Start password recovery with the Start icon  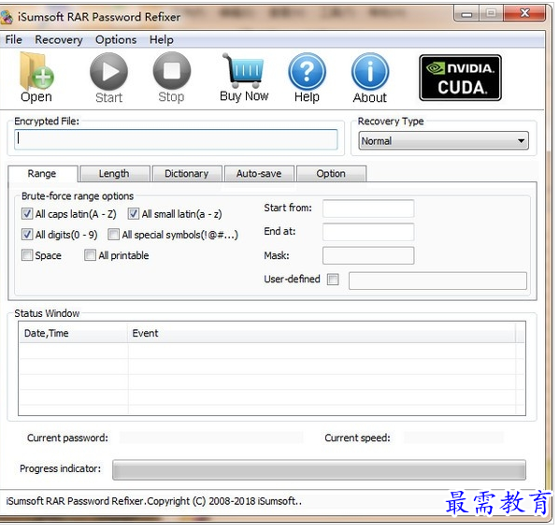click(108, 78)
